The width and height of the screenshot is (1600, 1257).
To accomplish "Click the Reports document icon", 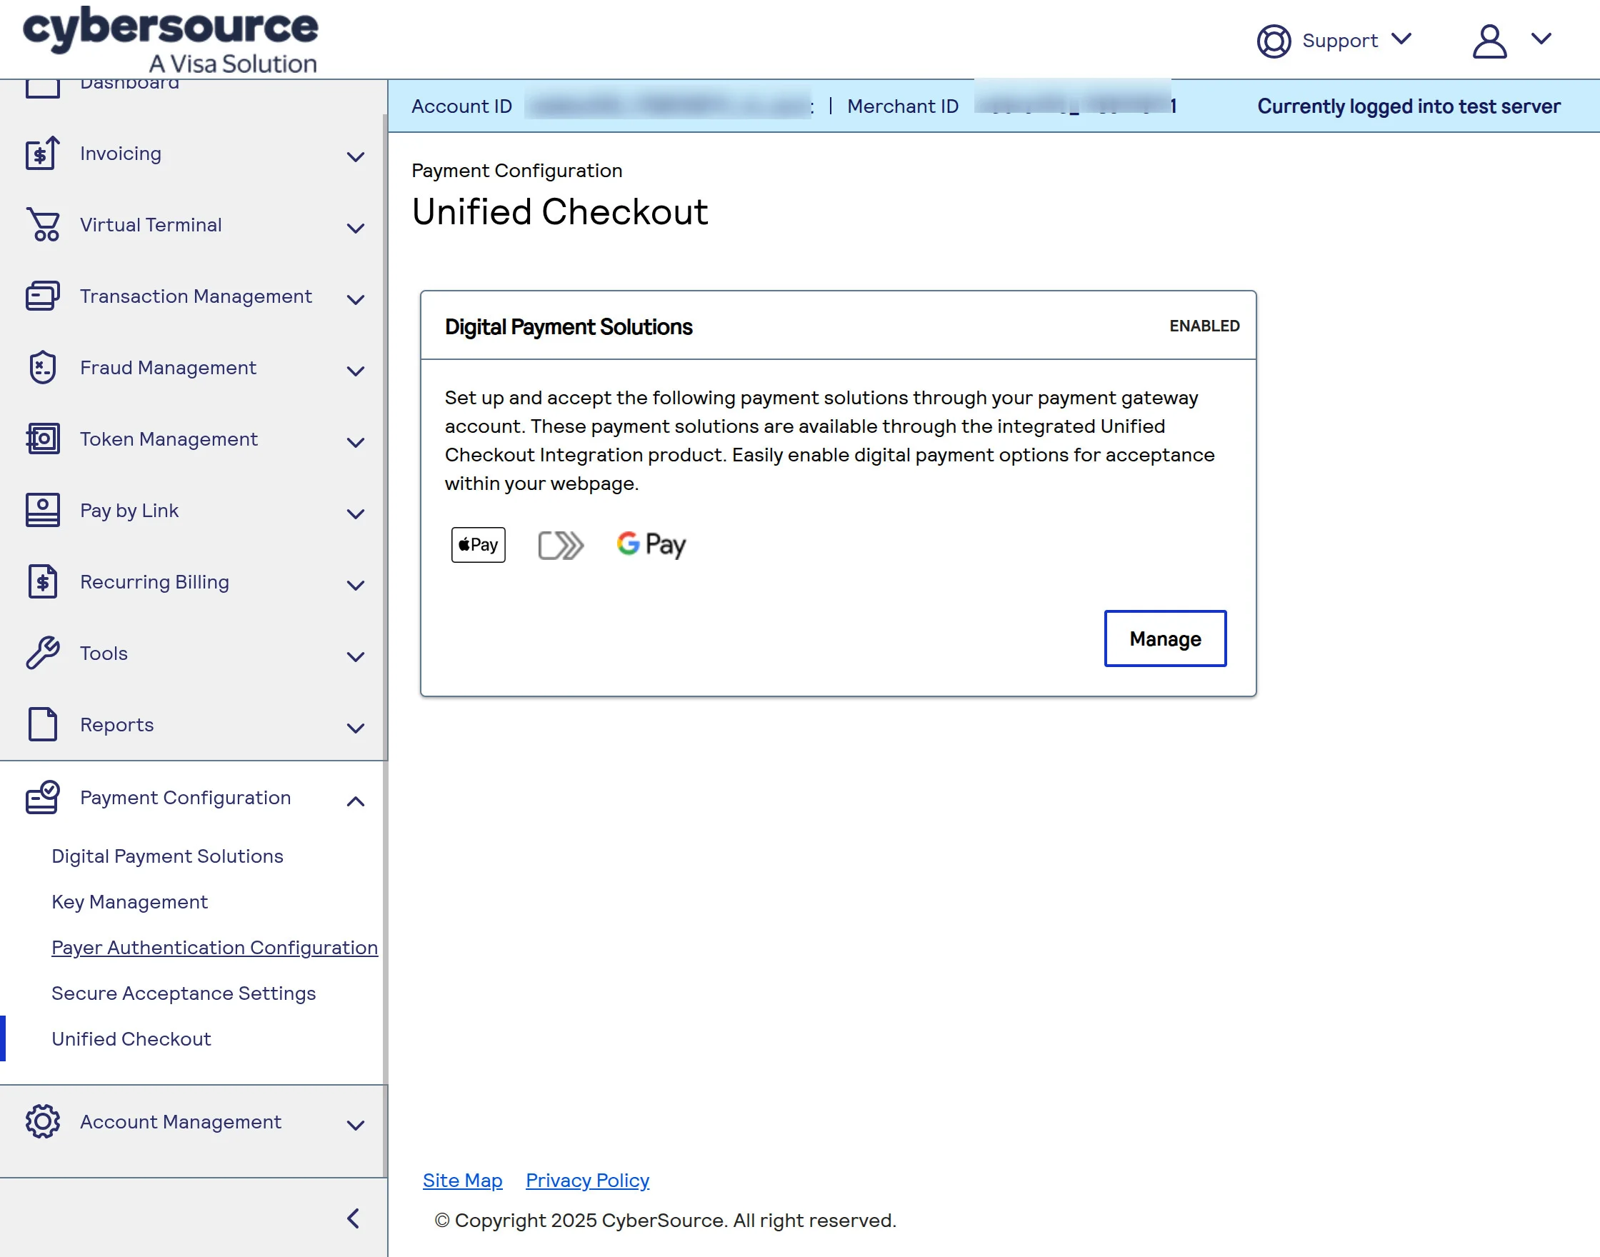I will point(42,724).
